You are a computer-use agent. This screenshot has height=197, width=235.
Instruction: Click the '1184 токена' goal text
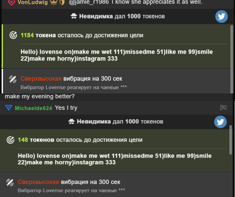click(x=38, y=35)
